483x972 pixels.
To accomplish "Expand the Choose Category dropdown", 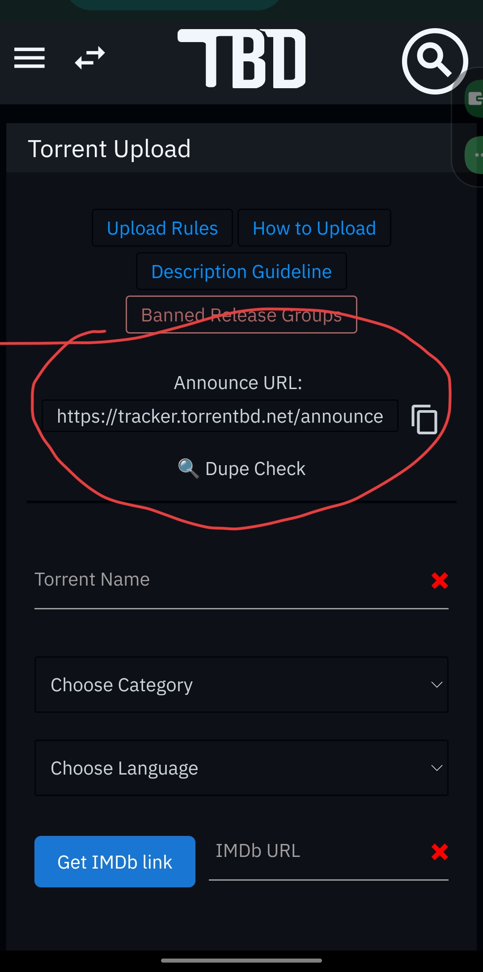I will click(241, 685).
